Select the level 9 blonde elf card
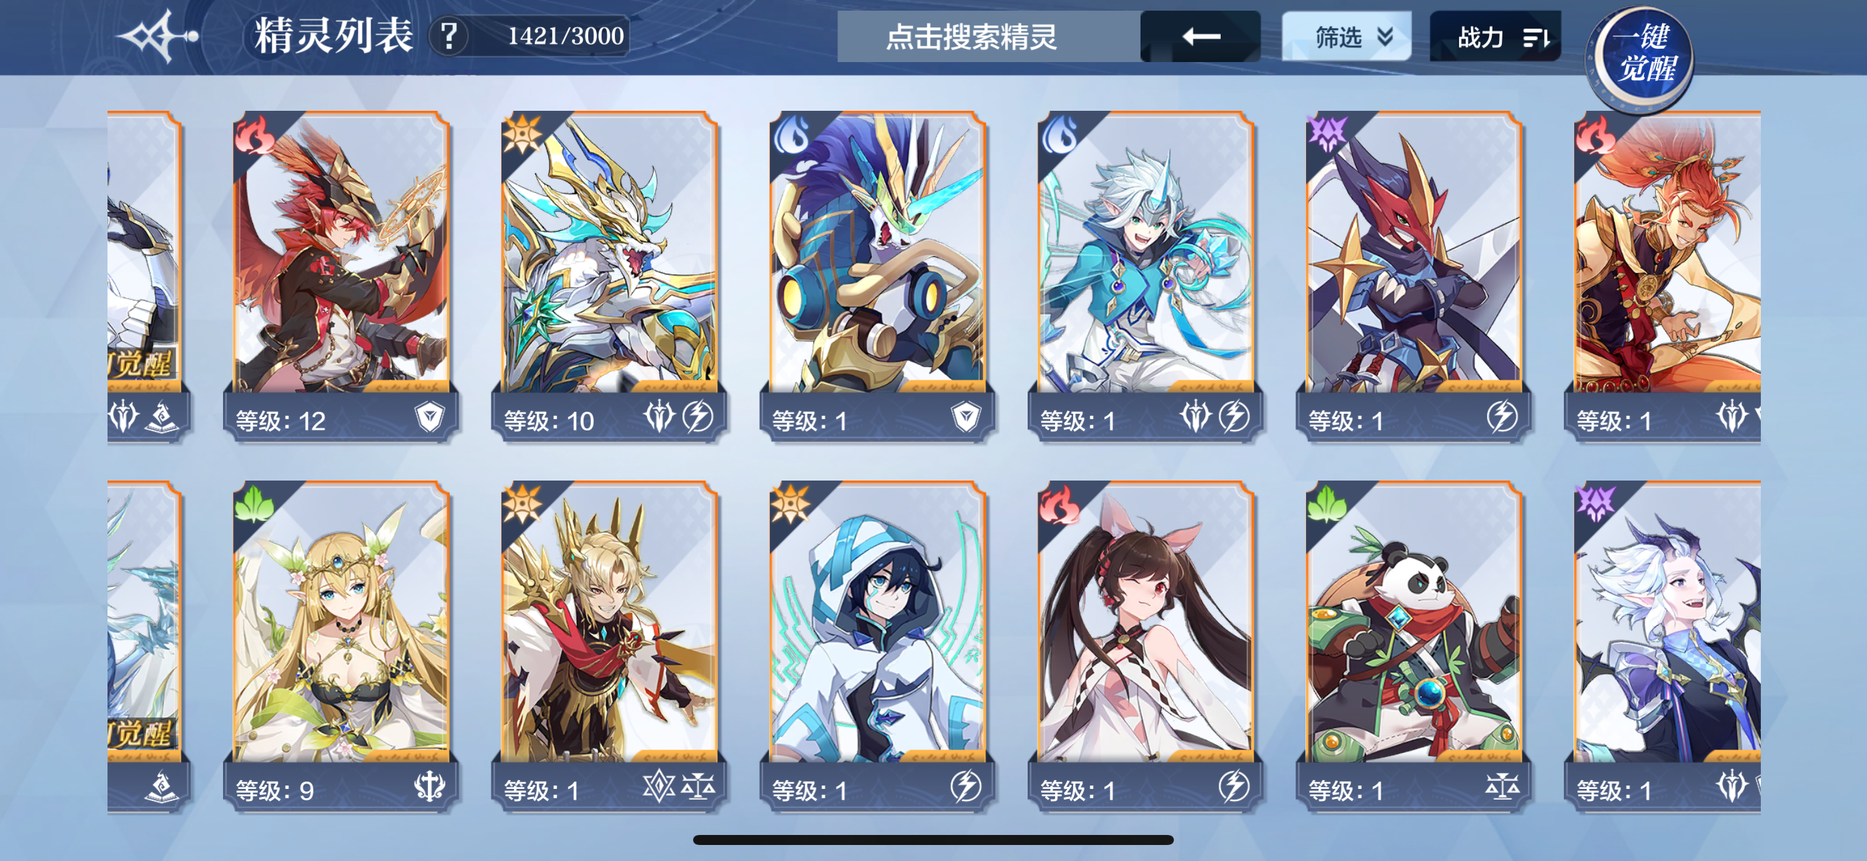1867x861 pixels. coord(341,646)
